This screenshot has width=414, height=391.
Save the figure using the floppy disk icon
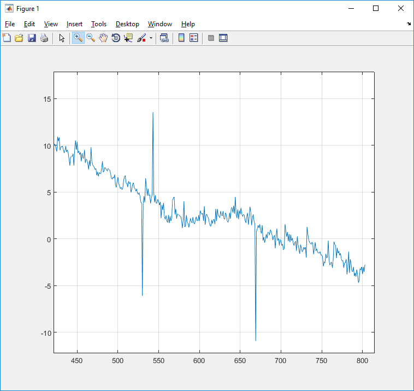32,38
